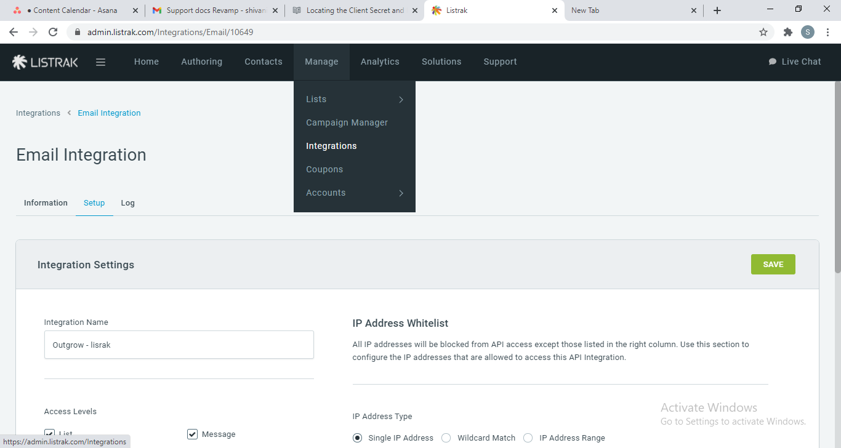Bookmark this page with star icon
This screenshot has height=448, width=841.
click(763, 32)
